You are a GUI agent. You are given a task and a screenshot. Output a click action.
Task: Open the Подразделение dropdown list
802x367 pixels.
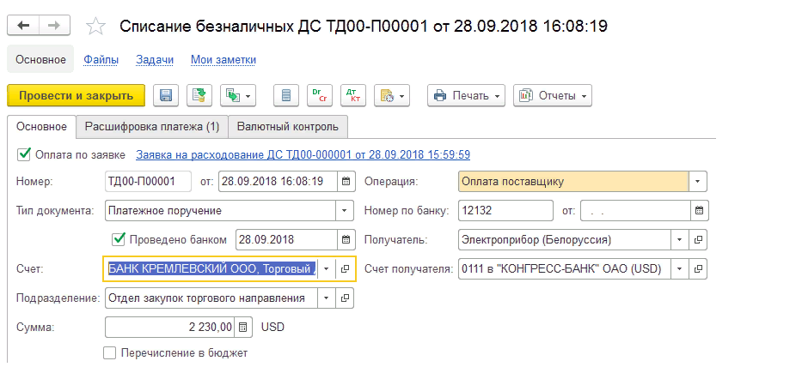click(326, 298)
